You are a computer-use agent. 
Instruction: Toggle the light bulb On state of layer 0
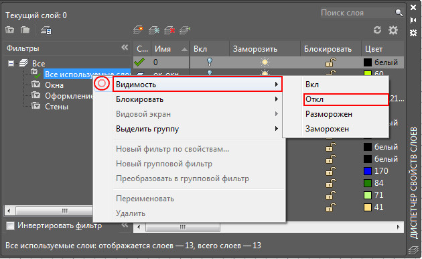tap(210, 62)
